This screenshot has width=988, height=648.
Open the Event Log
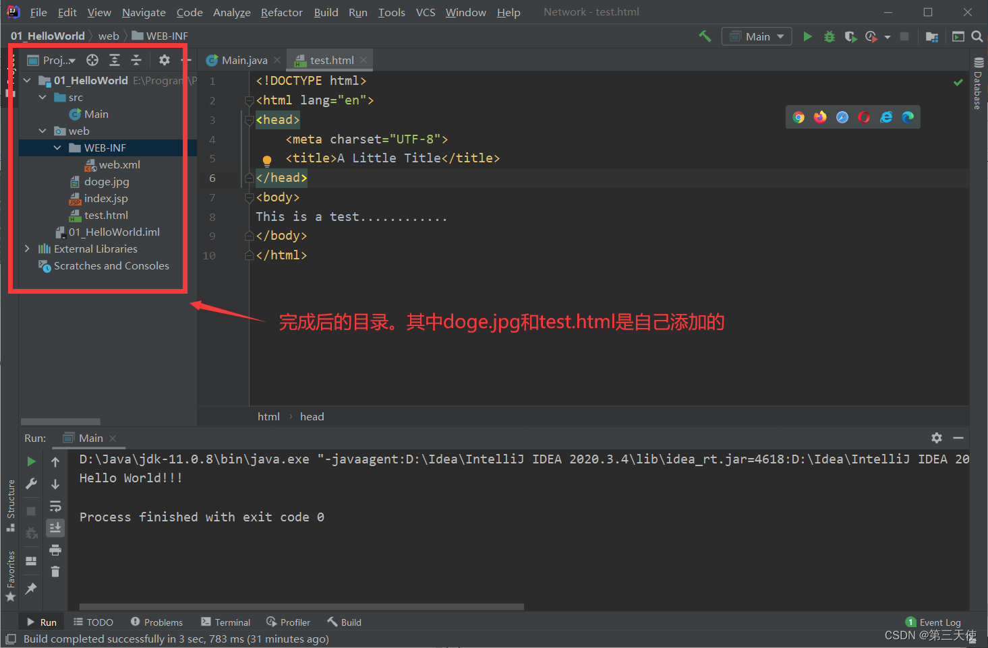pos(933,622)
